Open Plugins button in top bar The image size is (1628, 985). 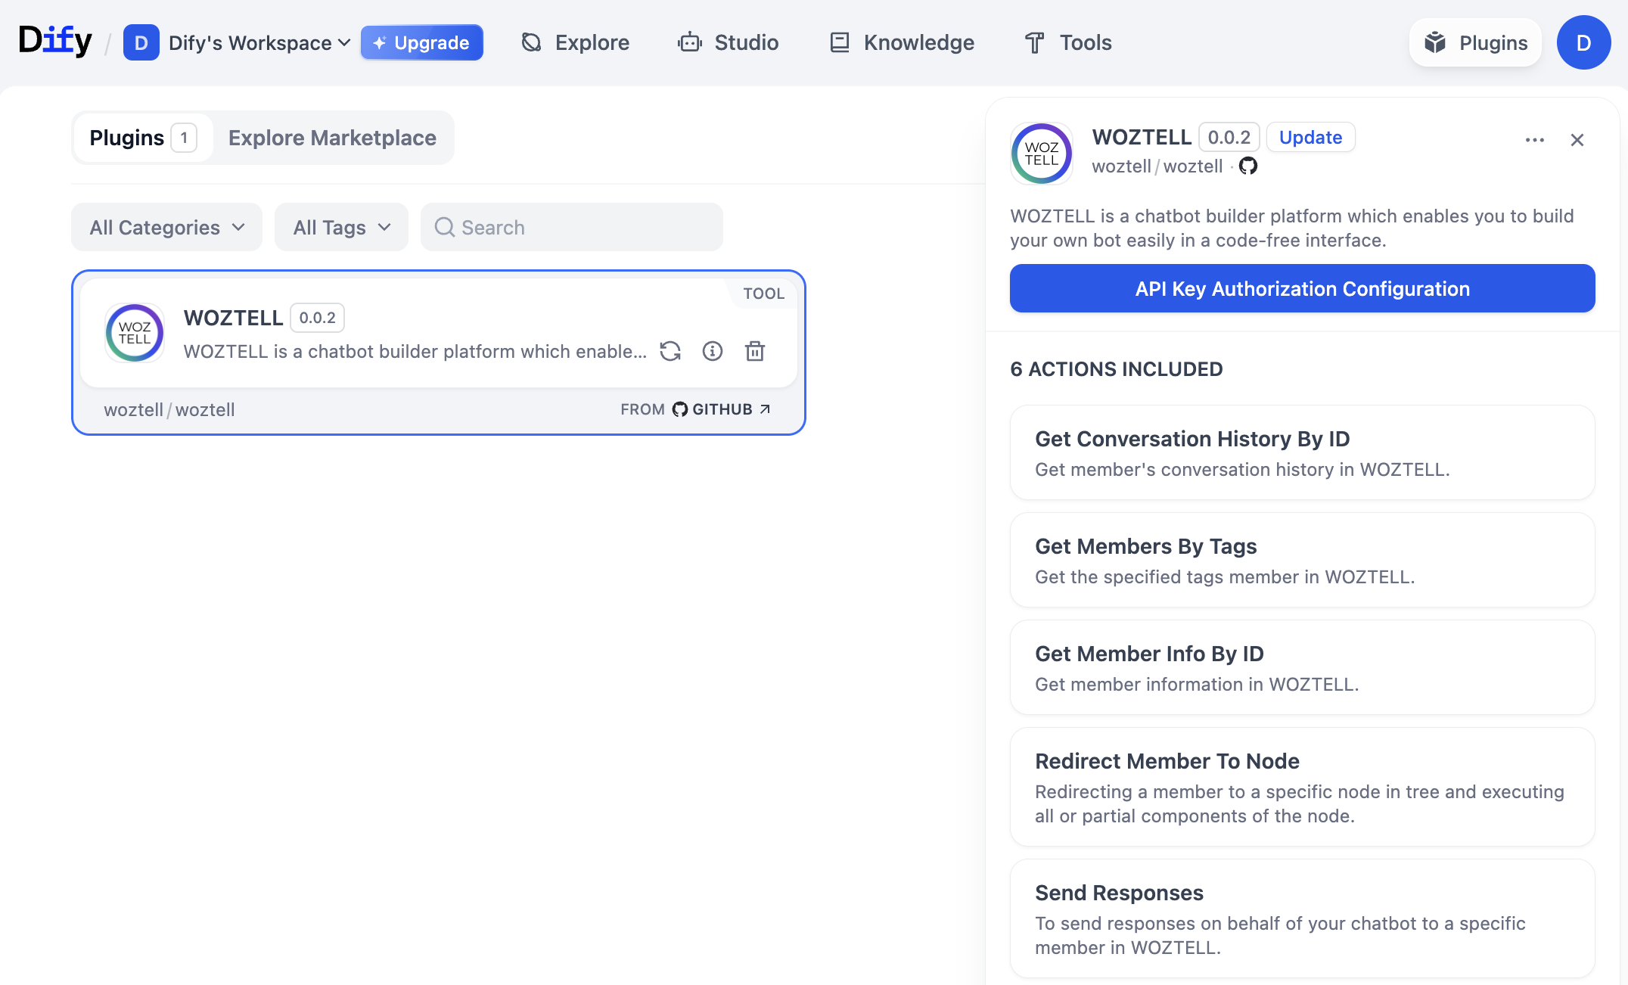pyautogui.click(x=1475, y=42)
